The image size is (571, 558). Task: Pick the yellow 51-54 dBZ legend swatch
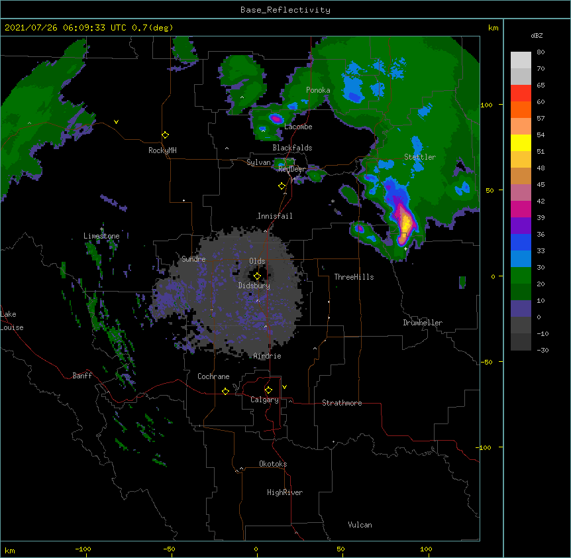pos(521,142)
